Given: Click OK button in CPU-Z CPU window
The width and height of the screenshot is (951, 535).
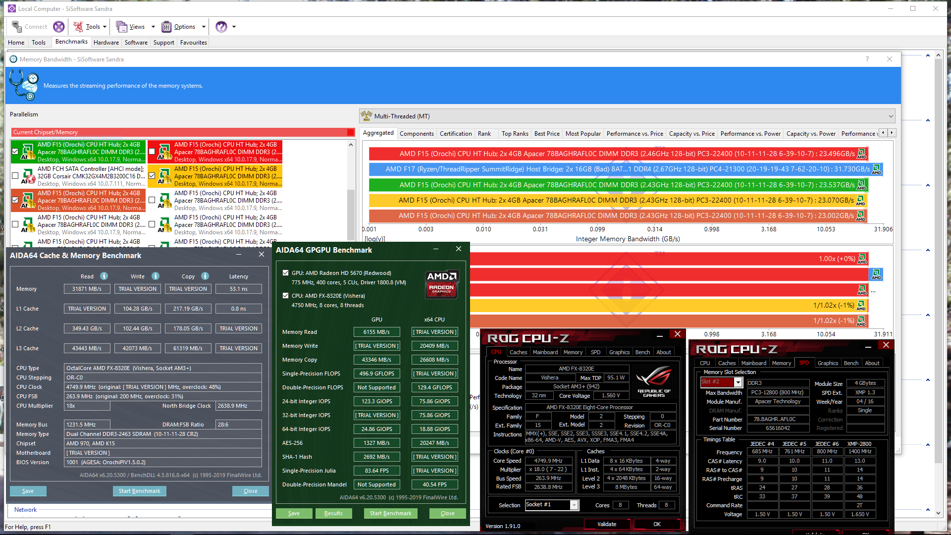Looking at the screenshot, I should tap(657, 524).
